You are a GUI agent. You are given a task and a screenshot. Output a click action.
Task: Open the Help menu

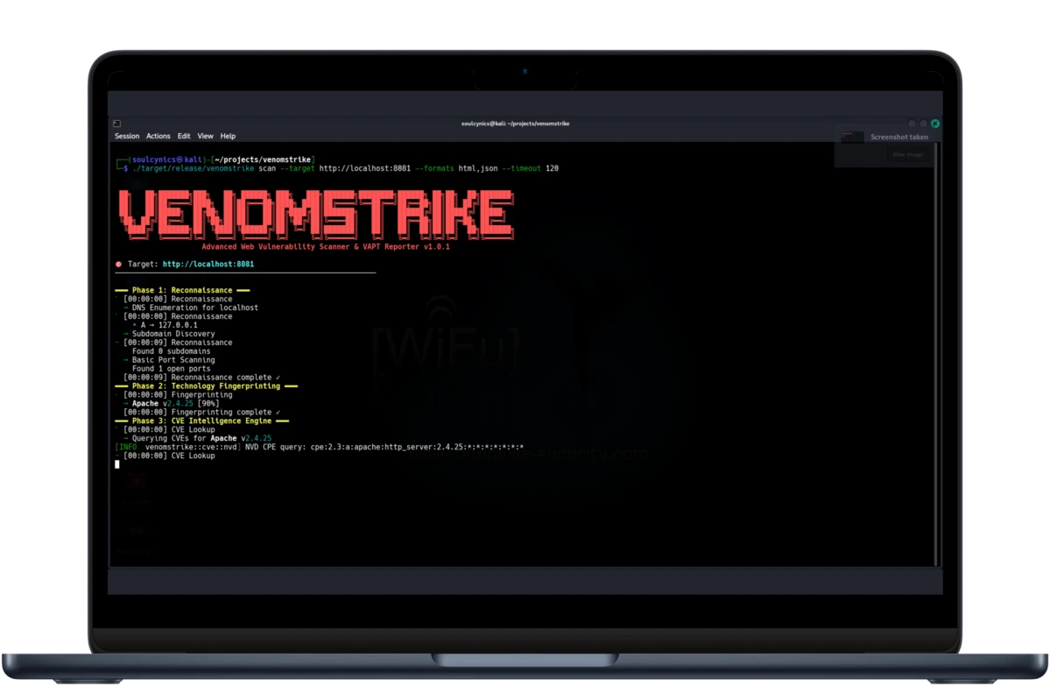(x=228, y=137)
